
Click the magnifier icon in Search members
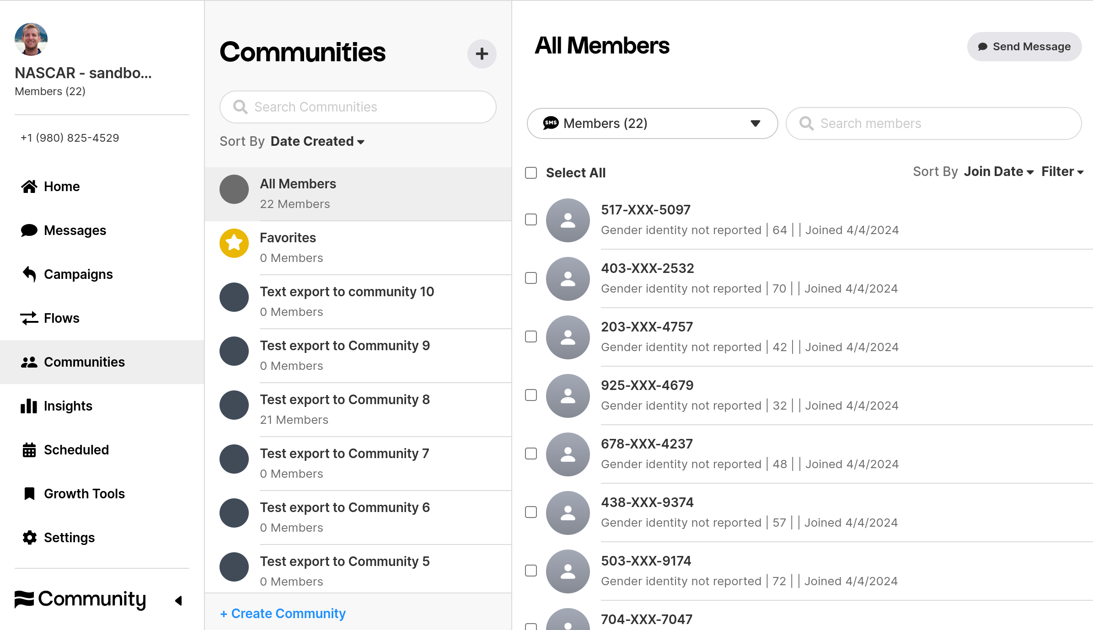point(806,123)
